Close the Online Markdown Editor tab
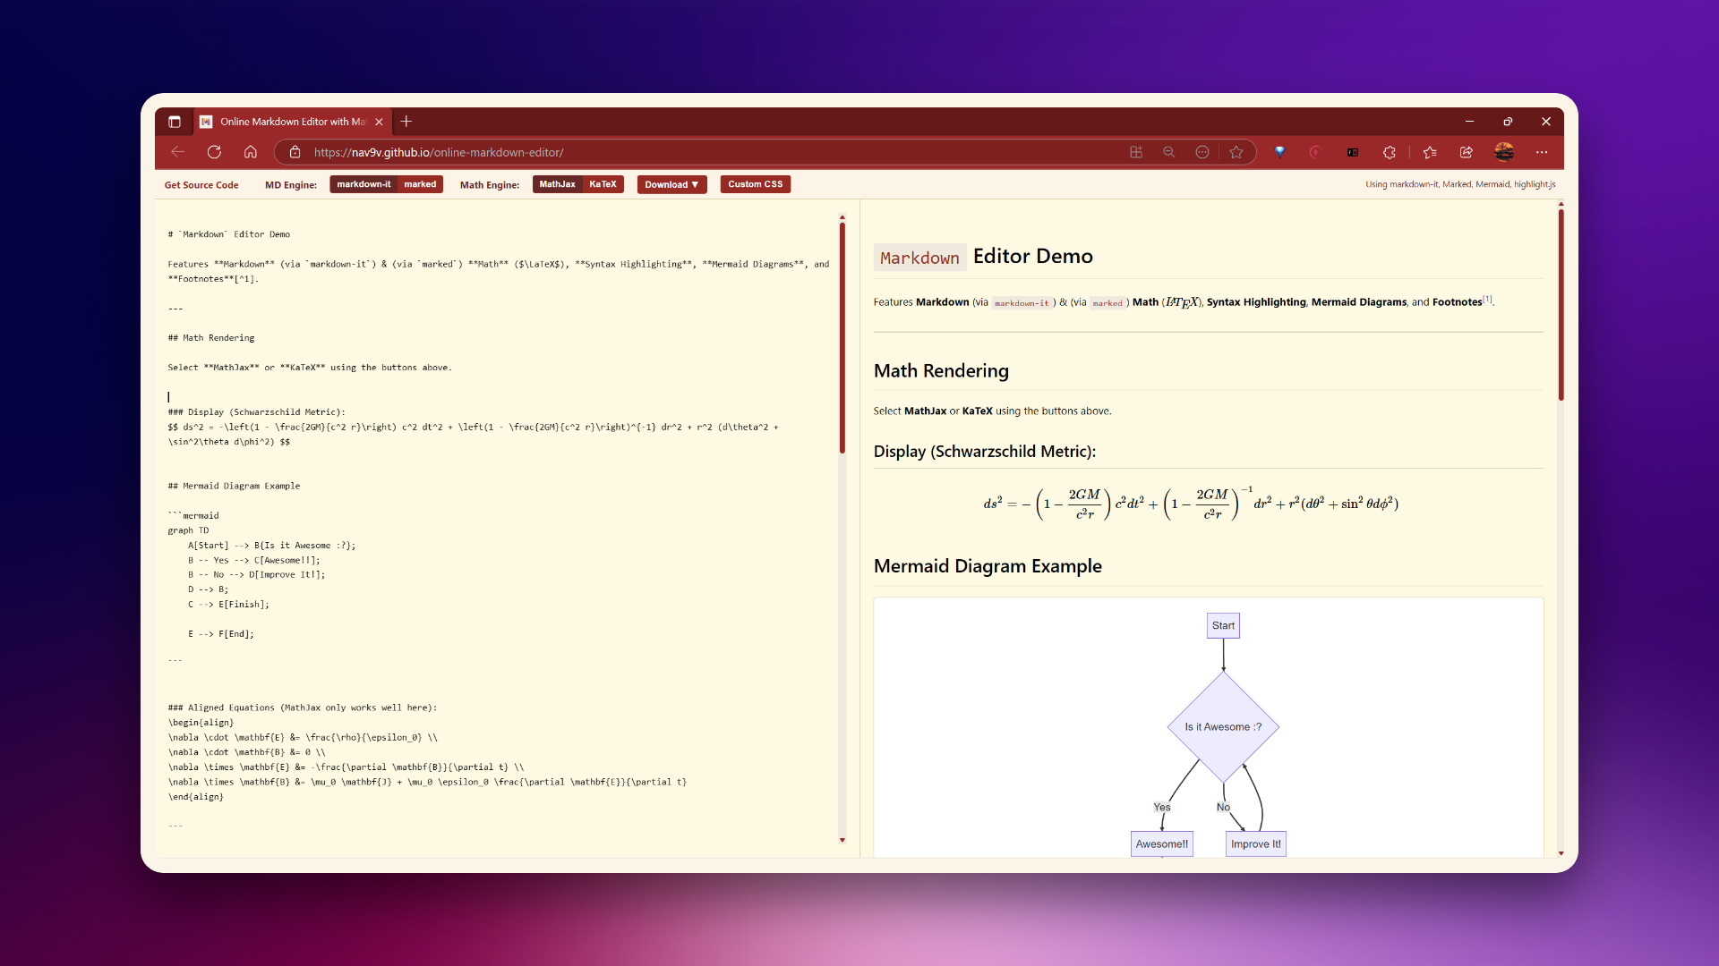Viewport: 1719px width, 966px height. pos(379,122)
